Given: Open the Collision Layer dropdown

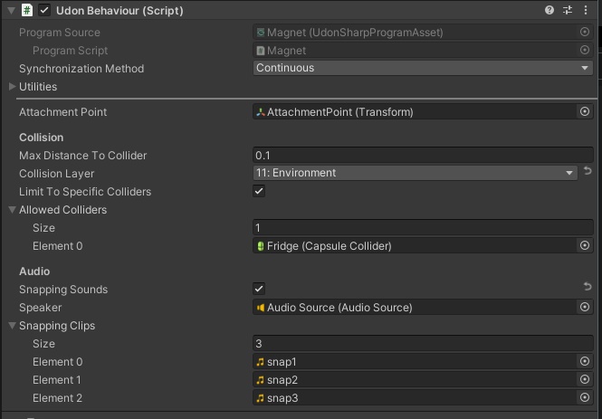Looking at the screenshot, I should tap(415, 173).
